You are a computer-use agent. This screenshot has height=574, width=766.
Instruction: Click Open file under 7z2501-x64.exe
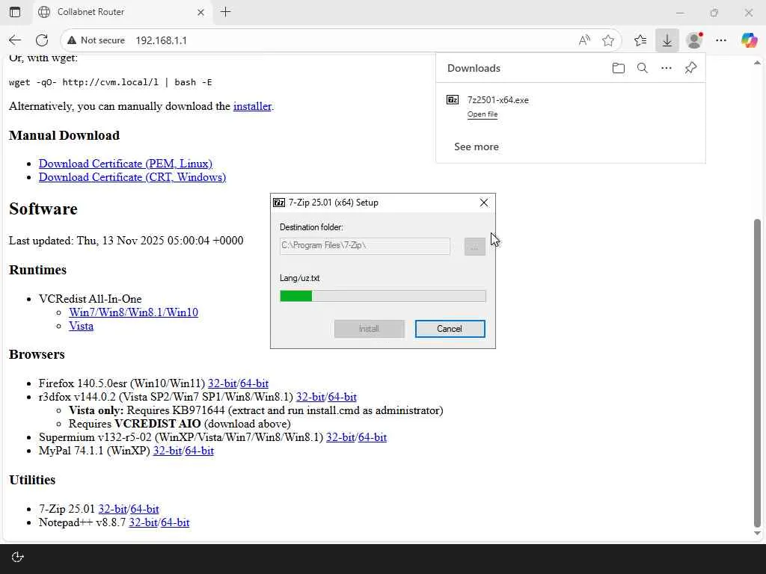tap(482, 114)
